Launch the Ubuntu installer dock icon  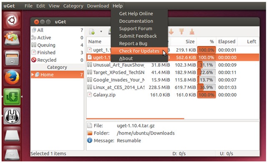click(x=12, y=39)
